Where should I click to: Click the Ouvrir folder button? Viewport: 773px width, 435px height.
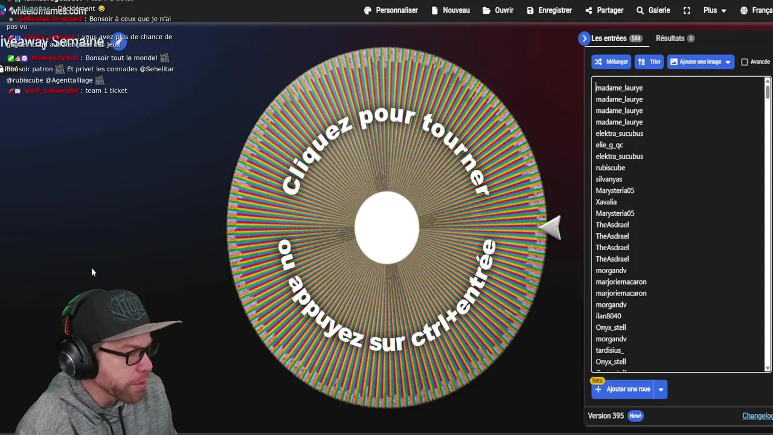[498, 10]
